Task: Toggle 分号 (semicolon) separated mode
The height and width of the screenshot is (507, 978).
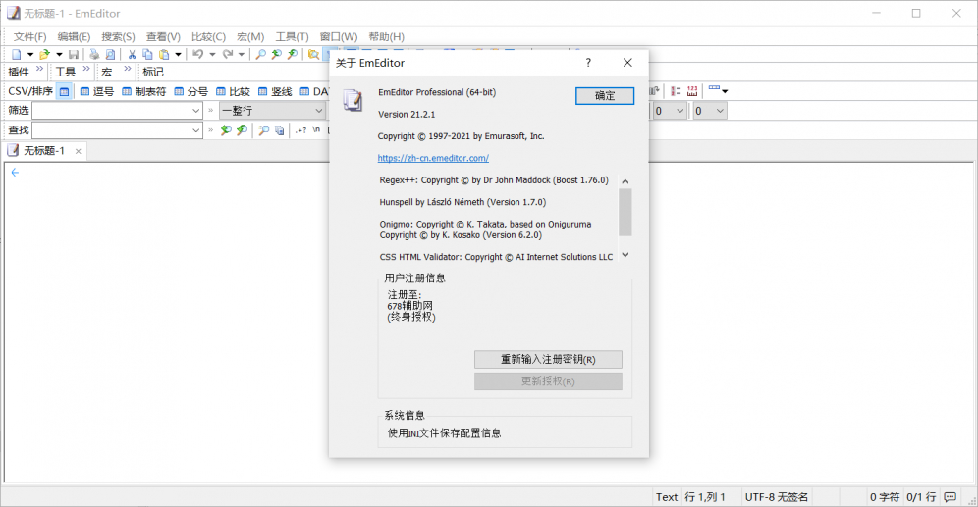Action: [x=190, y=91]
